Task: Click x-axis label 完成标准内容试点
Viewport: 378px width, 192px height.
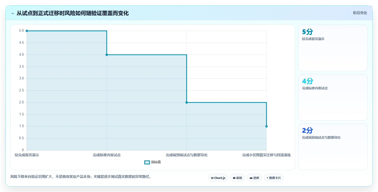Action: click(107, 155)
